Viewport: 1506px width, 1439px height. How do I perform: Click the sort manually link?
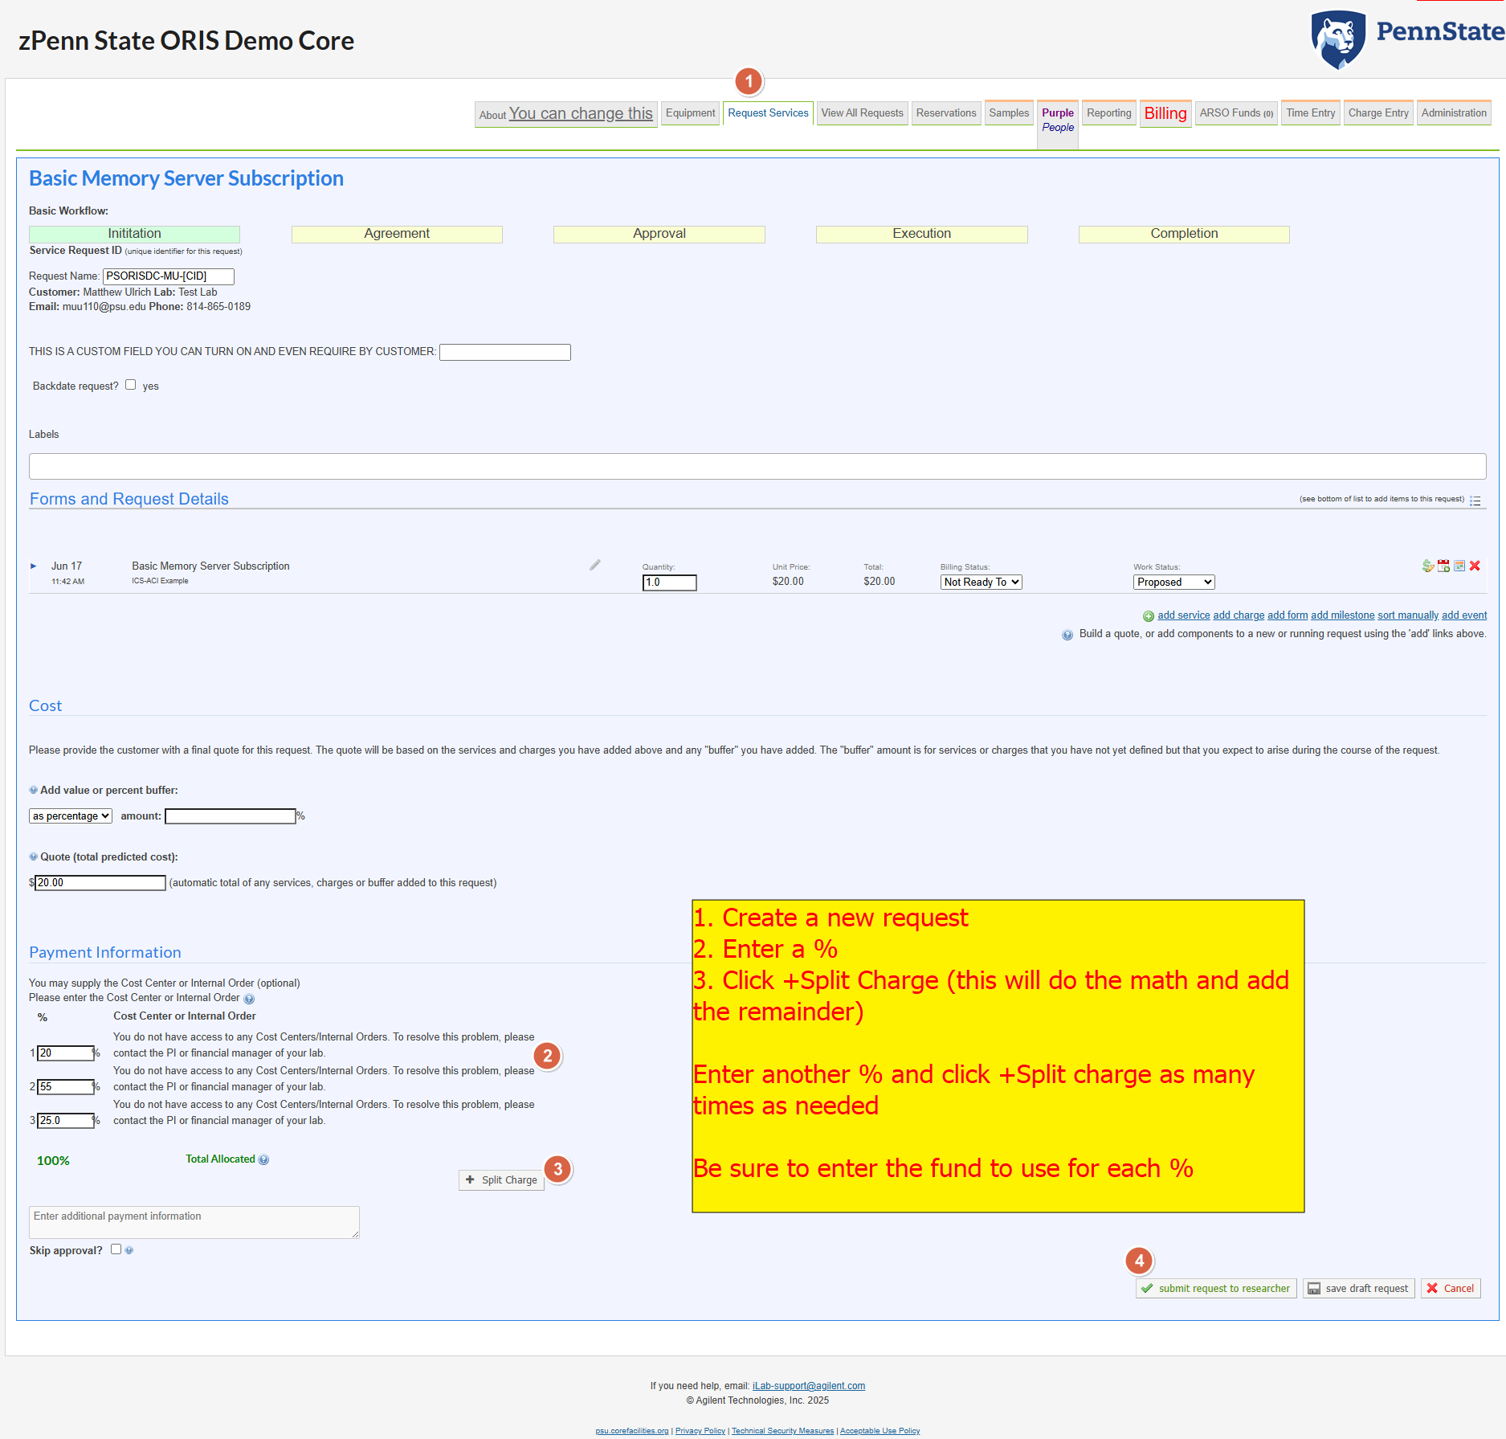point(1408,615)
